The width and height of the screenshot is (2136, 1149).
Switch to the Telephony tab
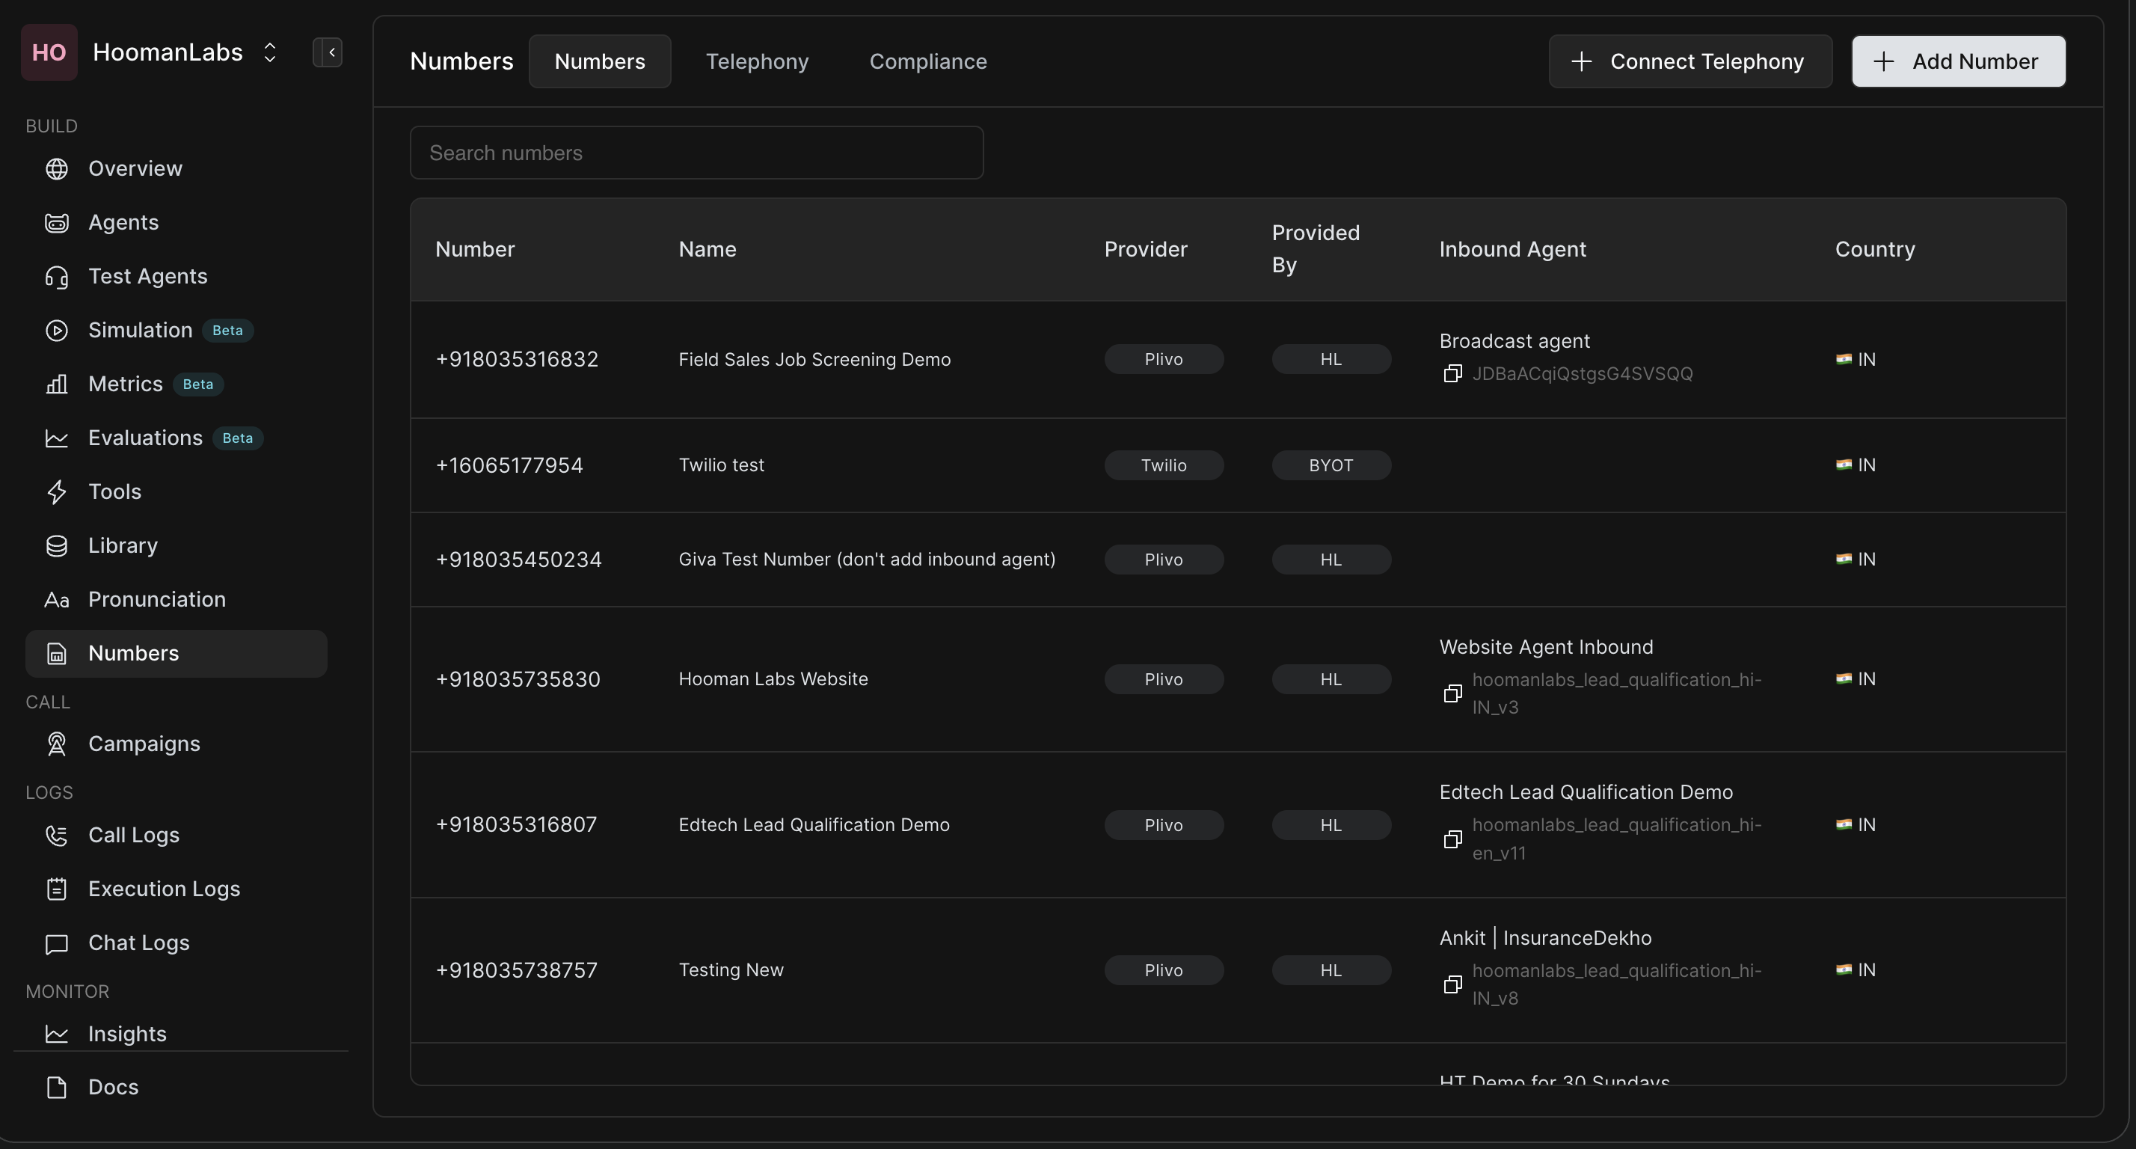click(756, 61)
